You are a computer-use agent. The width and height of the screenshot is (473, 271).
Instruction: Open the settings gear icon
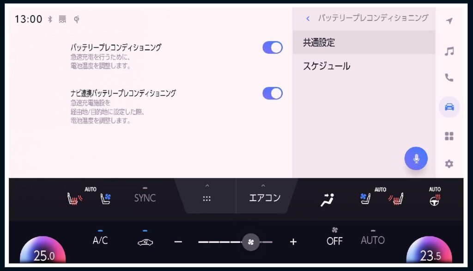[x=449, y=164]
